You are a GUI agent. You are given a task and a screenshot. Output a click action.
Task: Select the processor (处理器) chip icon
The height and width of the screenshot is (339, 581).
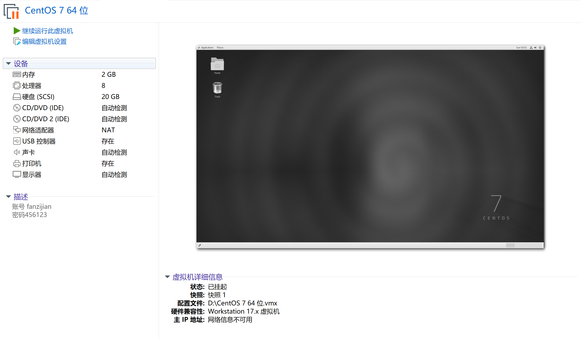[x=17, y=85]
